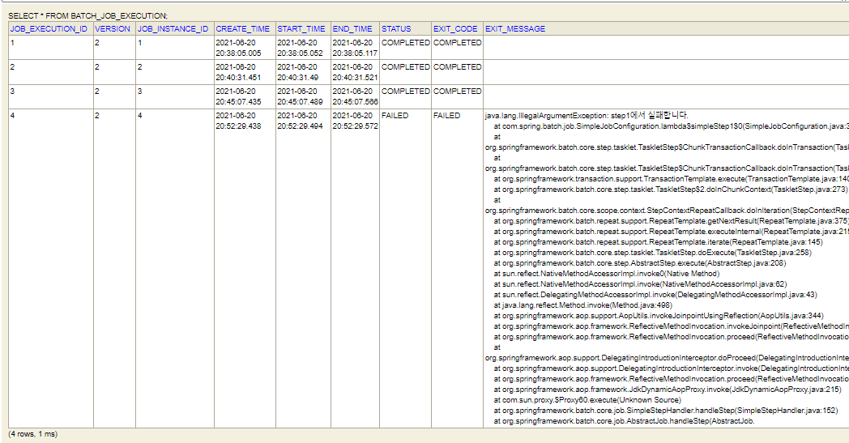This screenshot has width=849, height=443.
Task: Click the DelegatingMethodAccessorImpl.invoke stack line
Action: click(655, 295)
